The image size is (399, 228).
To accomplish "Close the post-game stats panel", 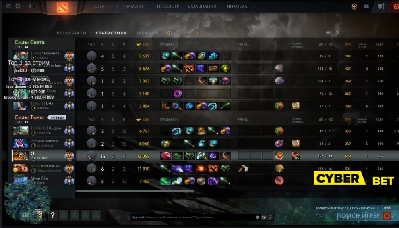I will pos(338,33).
